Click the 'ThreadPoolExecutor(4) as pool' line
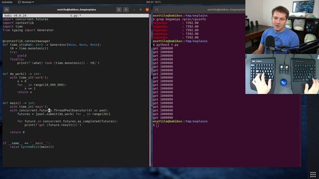This screenshot has width=319, height=179. click(x=59, y=110)
